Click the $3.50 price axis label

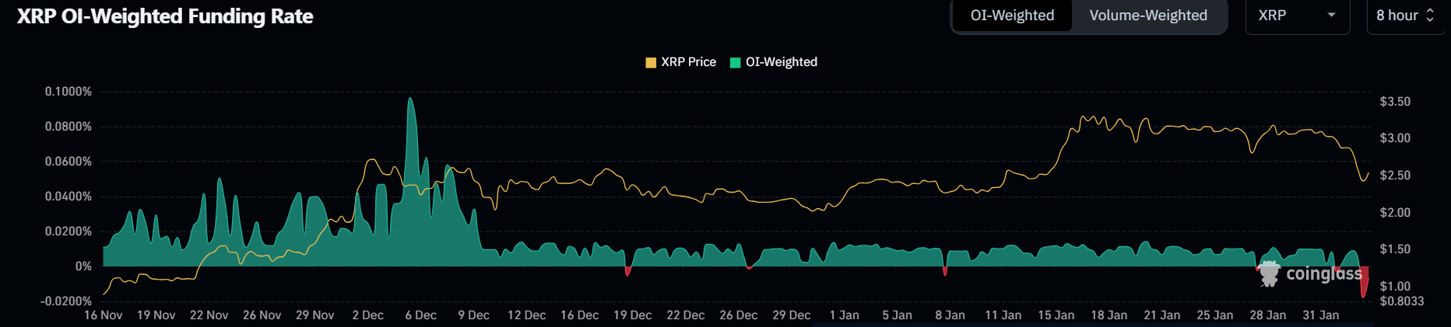click(x=1395, y=102)
